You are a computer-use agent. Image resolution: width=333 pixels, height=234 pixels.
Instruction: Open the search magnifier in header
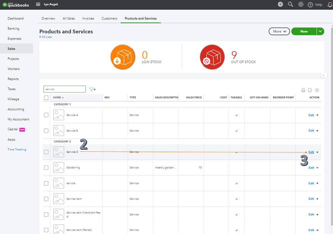pos(290,4)
